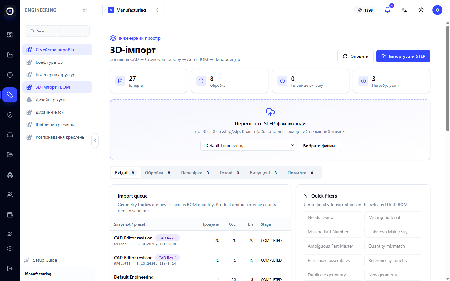The height and width of the screenshot is (281, 450).
Task: Toggle the light/dark theme sun icon
Action: tap(421, 10)
